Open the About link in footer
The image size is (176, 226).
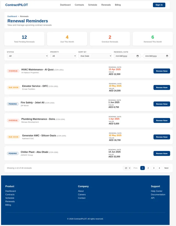[x=81, y=191]
